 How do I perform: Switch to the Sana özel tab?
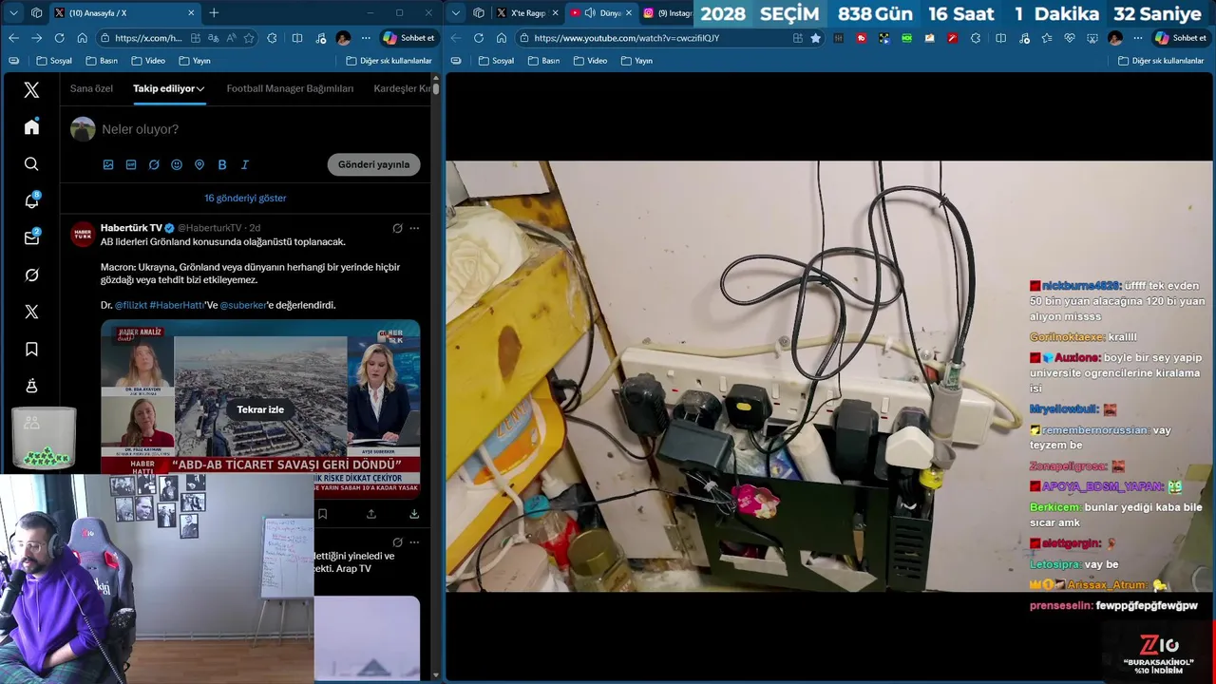[x=91, y=88]
